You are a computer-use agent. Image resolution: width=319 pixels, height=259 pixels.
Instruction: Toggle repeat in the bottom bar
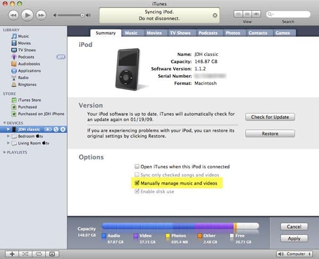coord(39,254)
